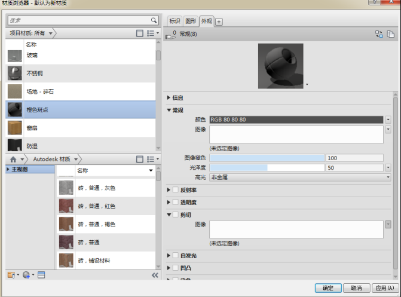Select the 玻璃 material thumbnail

click(x=14, y=56)
